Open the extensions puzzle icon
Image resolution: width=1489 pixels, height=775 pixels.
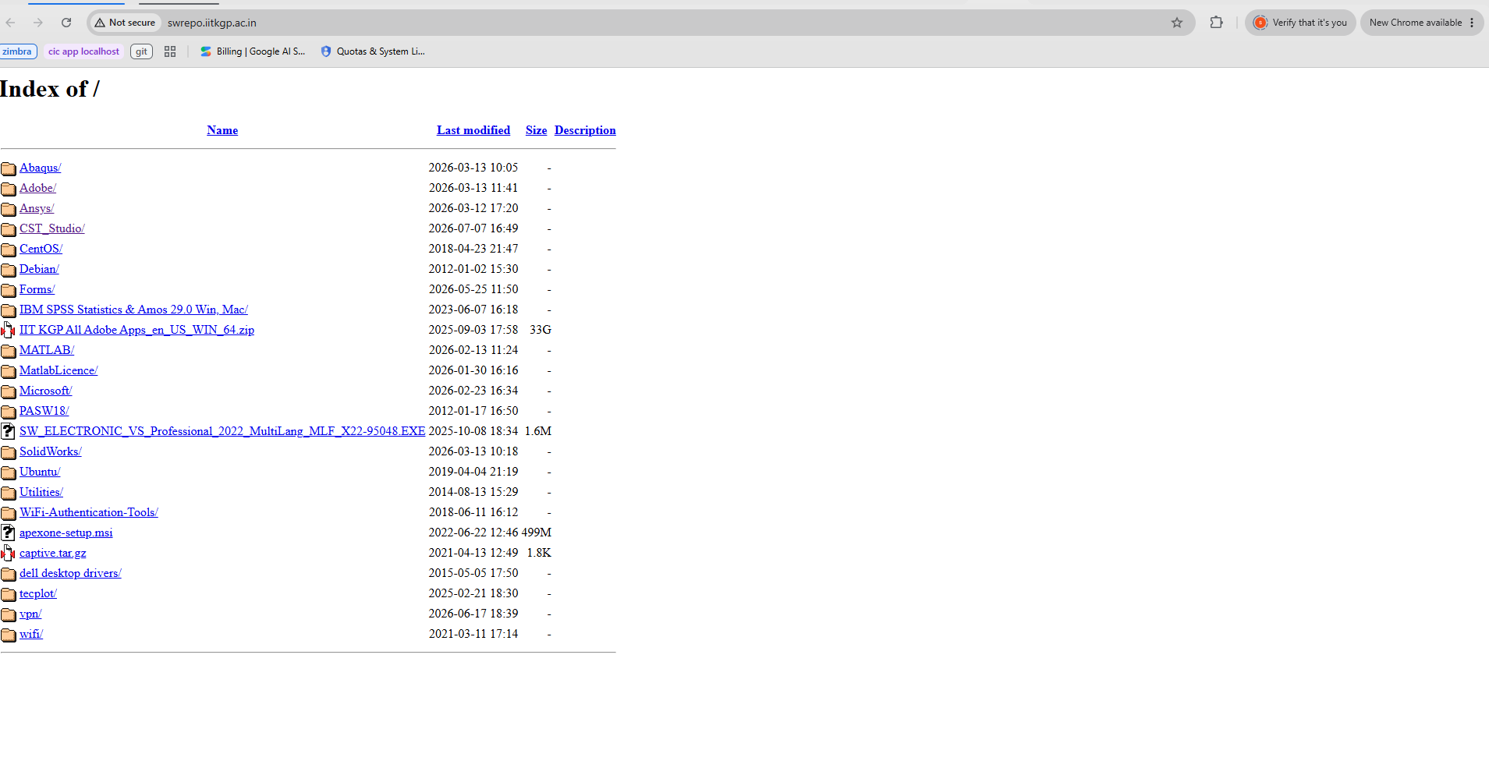[x=1216, y=23]
